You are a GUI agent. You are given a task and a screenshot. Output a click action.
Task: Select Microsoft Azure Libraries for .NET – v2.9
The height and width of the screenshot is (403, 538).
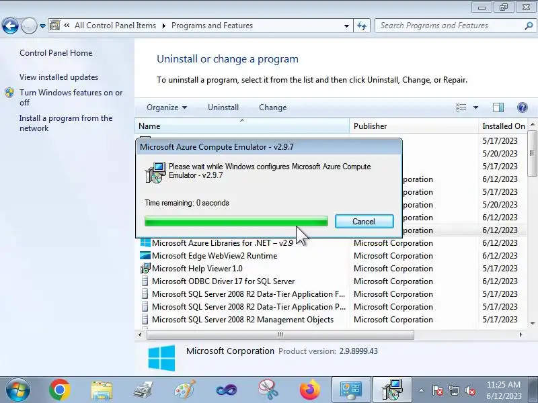tap(223, 243)
